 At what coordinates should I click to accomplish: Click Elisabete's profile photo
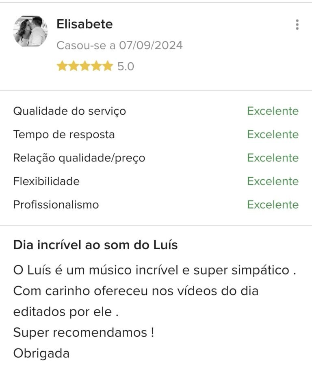[30, 31]
